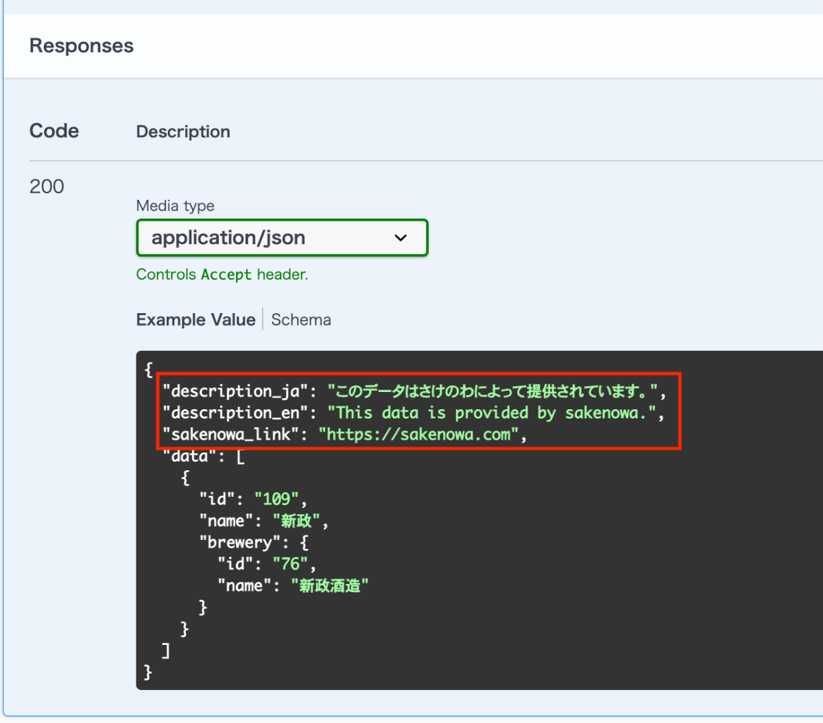Viewport: 823px width, 723px height.
Task: Click the "description_ja" JSON key
Action: (235, 391)
